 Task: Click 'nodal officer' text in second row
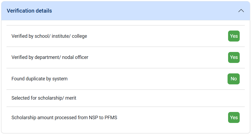coord(75,57)
